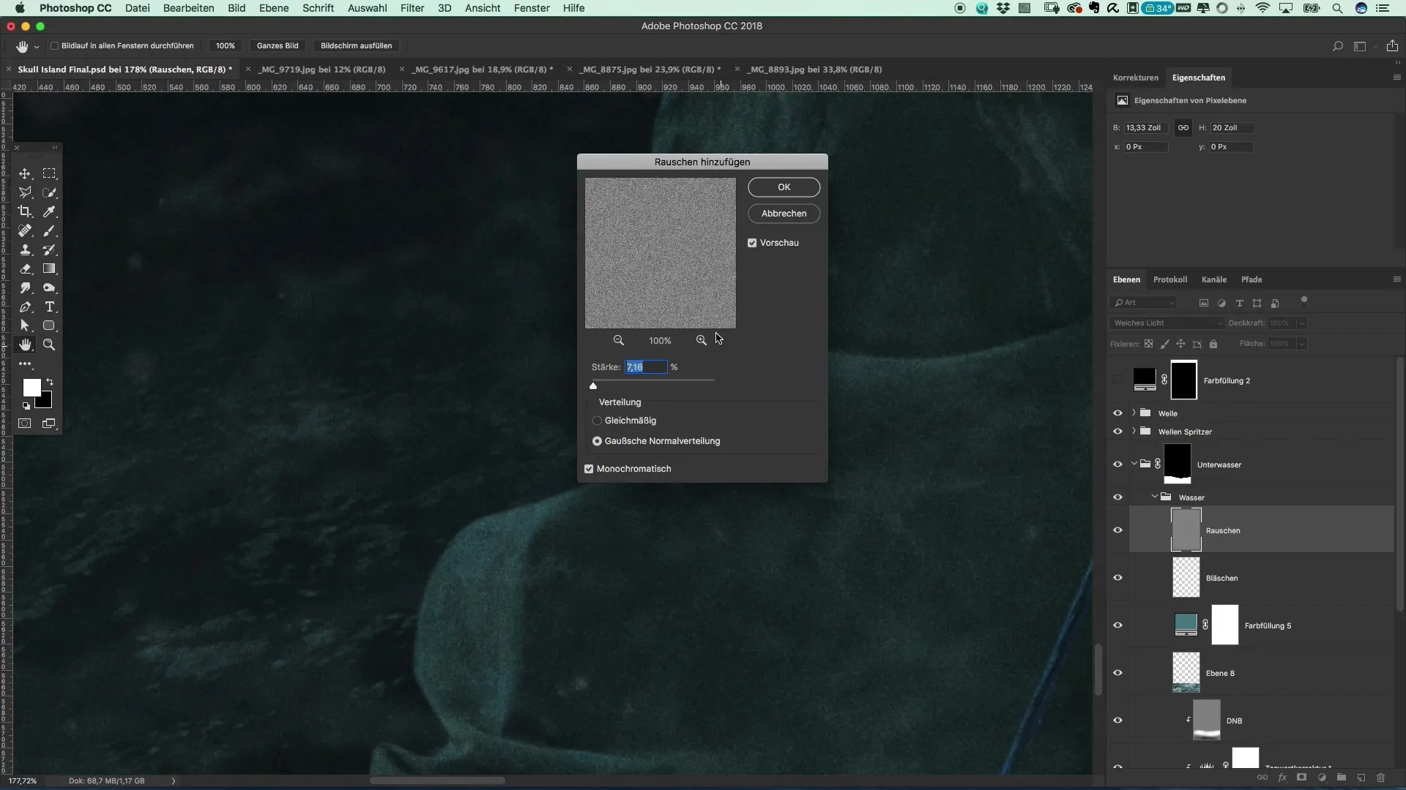Open the blend mode dropdown Weiches Licht
The width and height of the screenshot is (1406, 790).
point(1167,323)
